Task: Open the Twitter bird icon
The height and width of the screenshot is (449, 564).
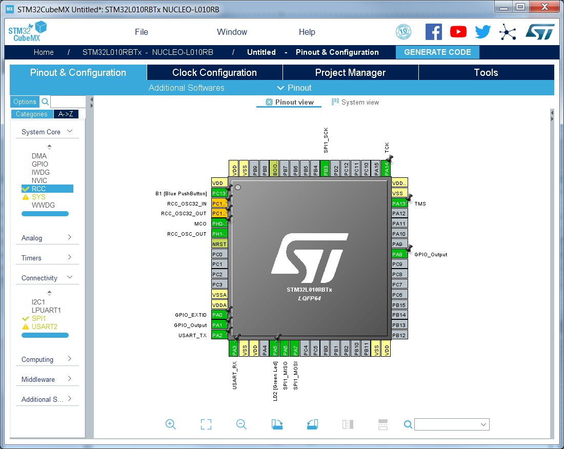Action: point(482,32)
